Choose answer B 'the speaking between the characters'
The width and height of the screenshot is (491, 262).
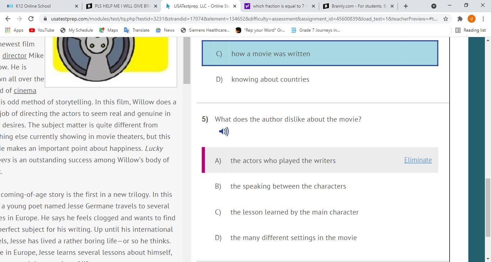[x=320, y=186]
